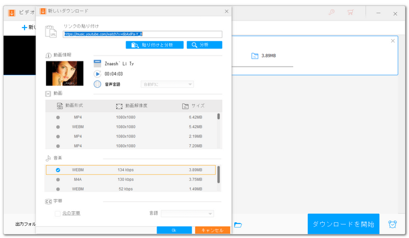The height and width of the screenshot is (238, 409).
Task: Select the MP4 6.42MB video format radio
Action: click(x=58, y=117)
